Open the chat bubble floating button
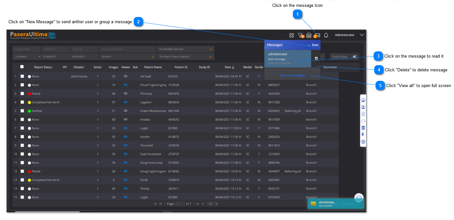This screenshot has width=454, height=220. (x=359, y=198)
